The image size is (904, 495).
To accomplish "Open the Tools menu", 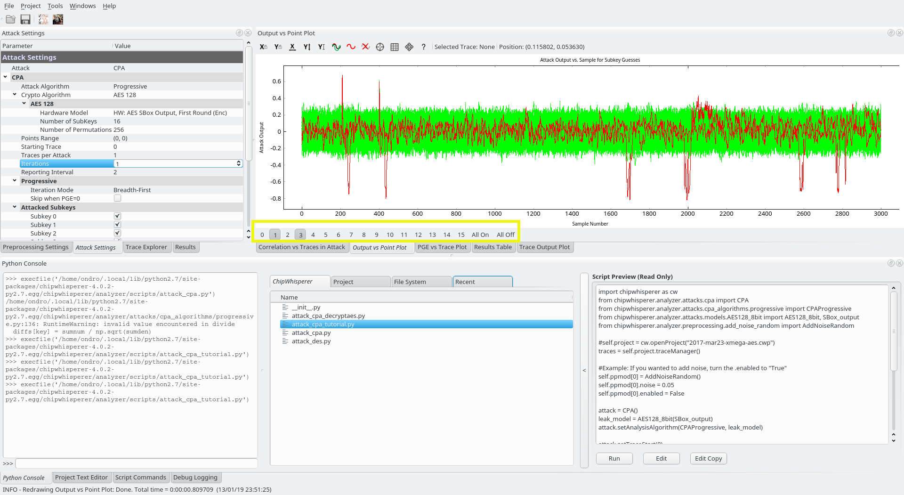I will (55, 6).
